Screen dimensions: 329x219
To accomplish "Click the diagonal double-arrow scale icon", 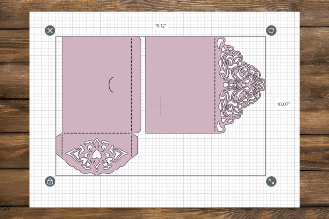I will tap(271, 182).
